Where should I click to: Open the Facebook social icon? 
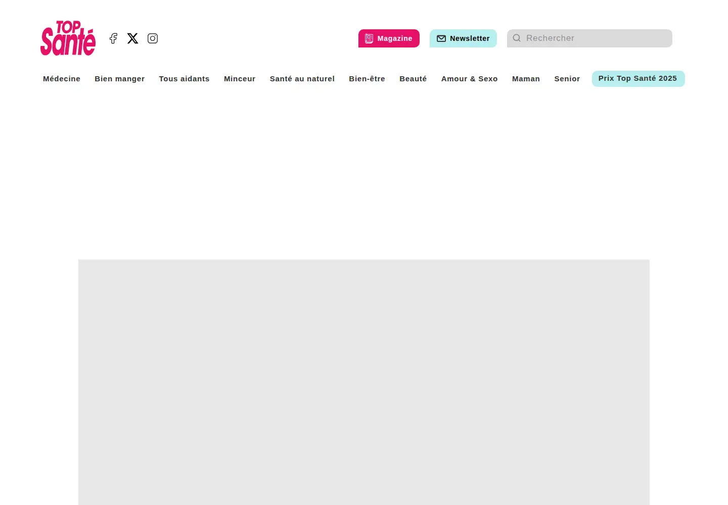click(x=113, y=38)
